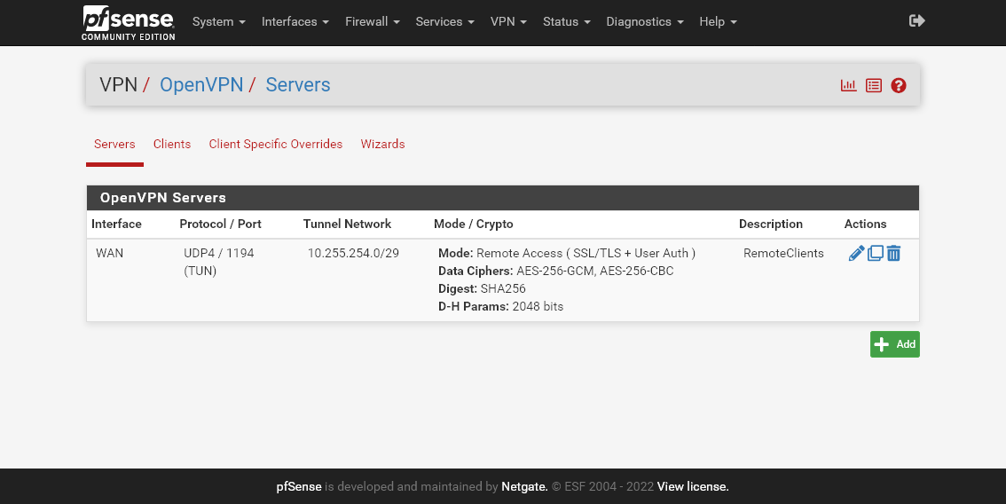Image resolution: width=1006 pixels, height=504 pixels.
Task: Edit the RemoteClients server with pencil icon
Action: pyautogui.click(x=856, y=254)
